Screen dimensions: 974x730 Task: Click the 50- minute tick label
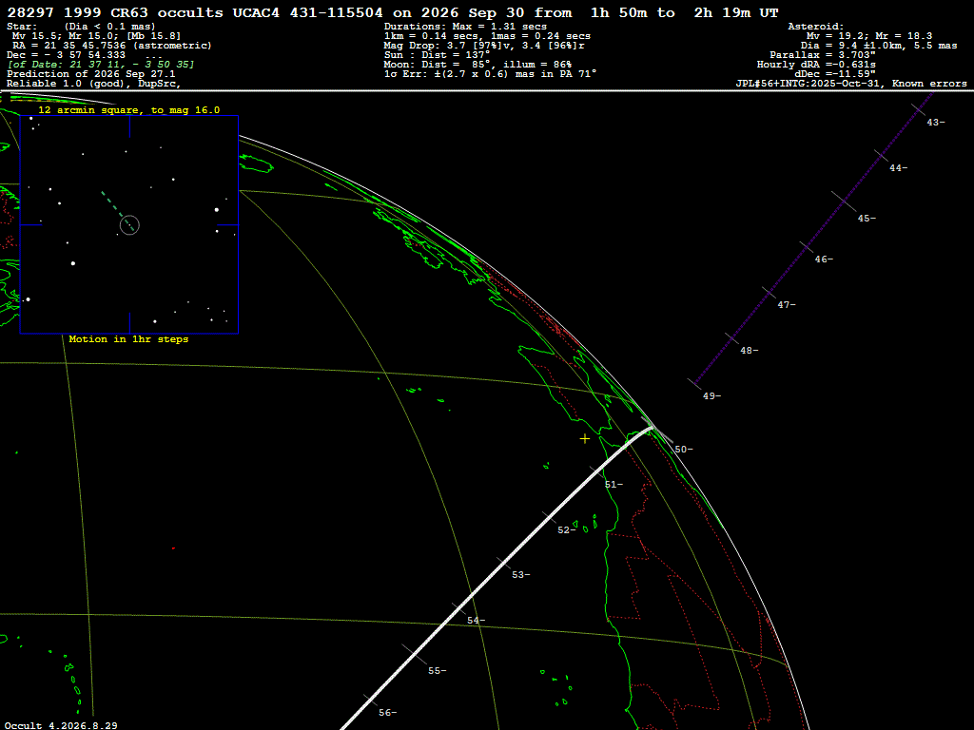coord(683,449)
